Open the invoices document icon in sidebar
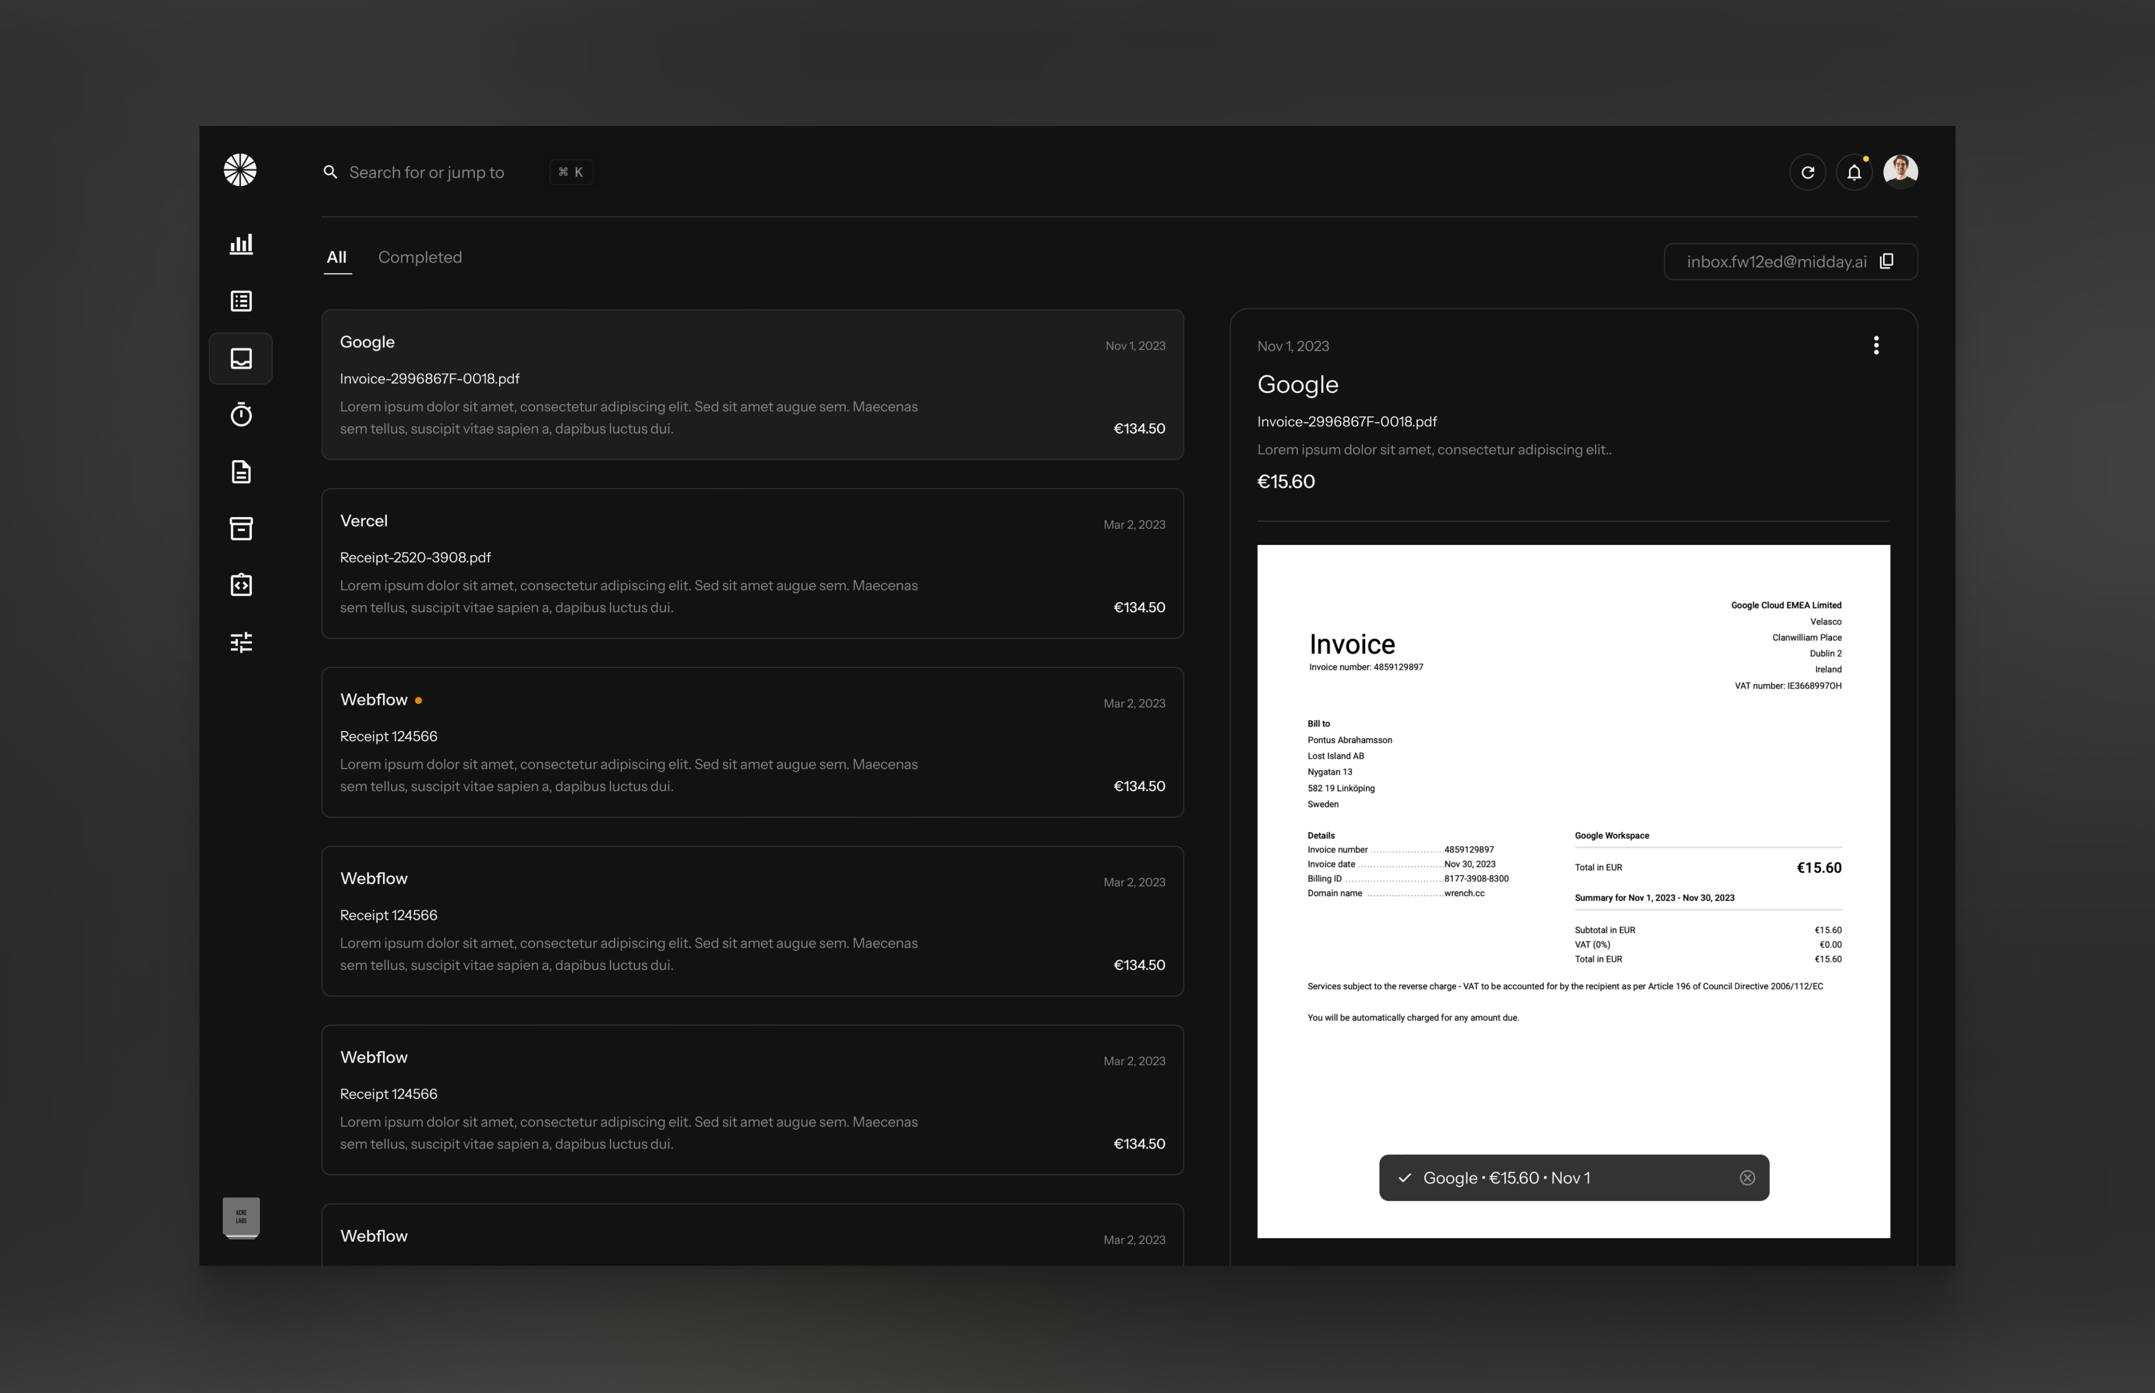This screenshot has width=2155, height=1393. click(242, 471)
